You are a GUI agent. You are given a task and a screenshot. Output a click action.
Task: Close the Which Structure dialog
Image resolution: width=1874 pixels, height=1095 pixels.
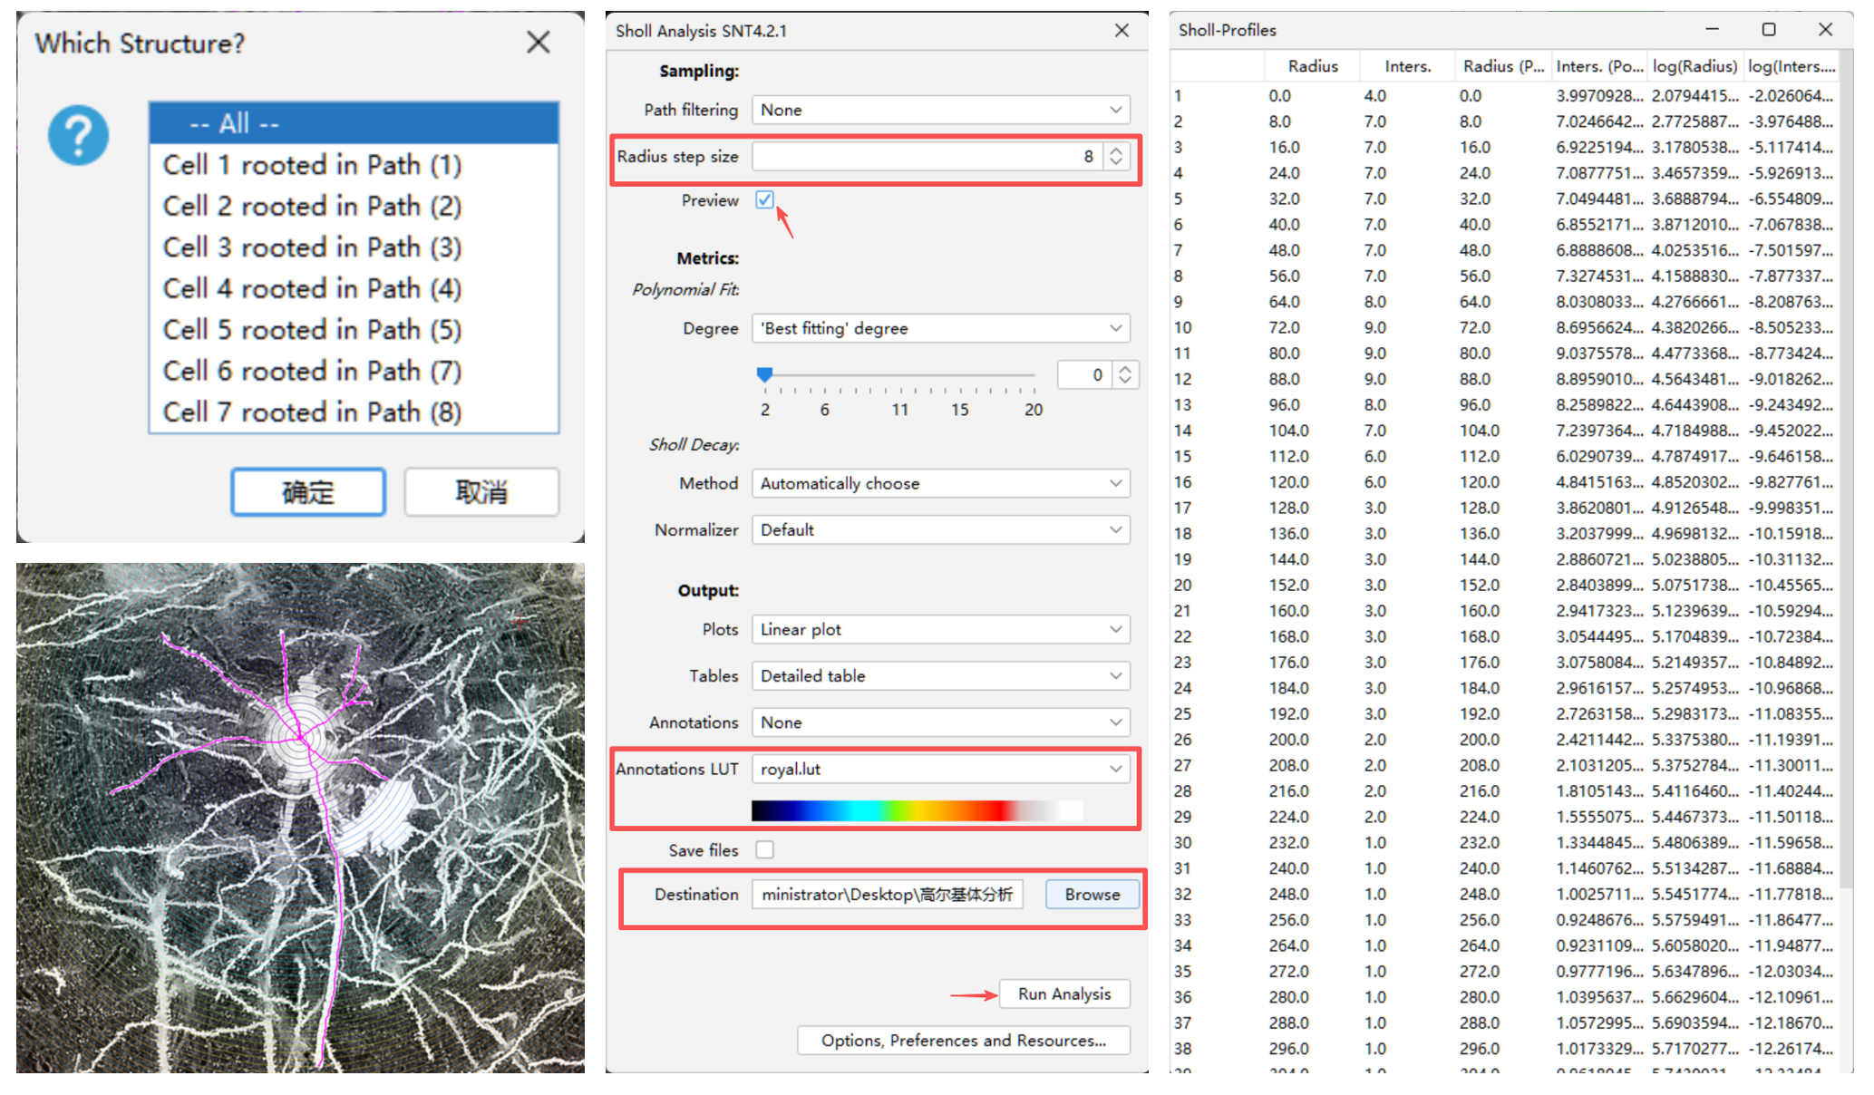tap(539, 42)
